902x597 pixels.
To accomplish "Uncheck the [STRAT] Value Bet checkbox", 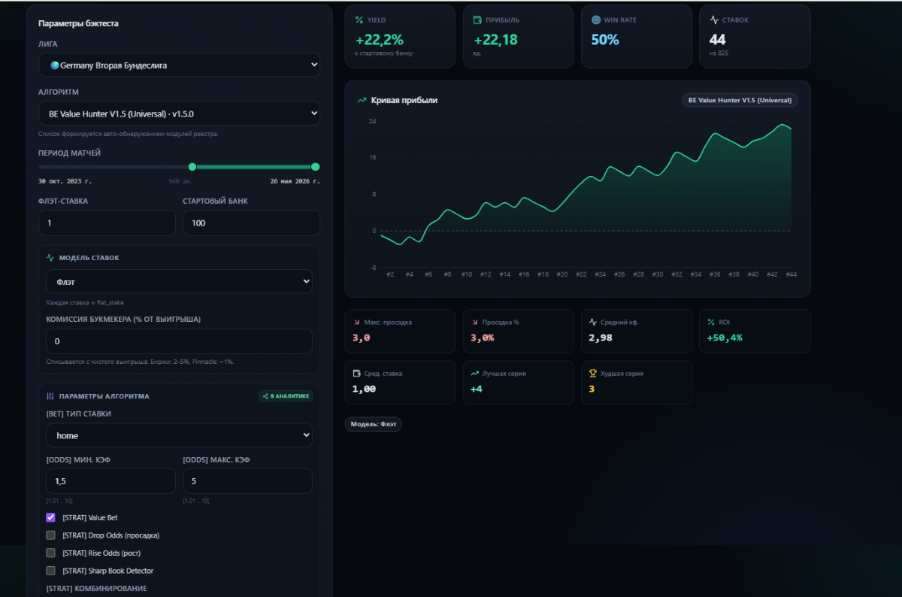I will [50, 517].
